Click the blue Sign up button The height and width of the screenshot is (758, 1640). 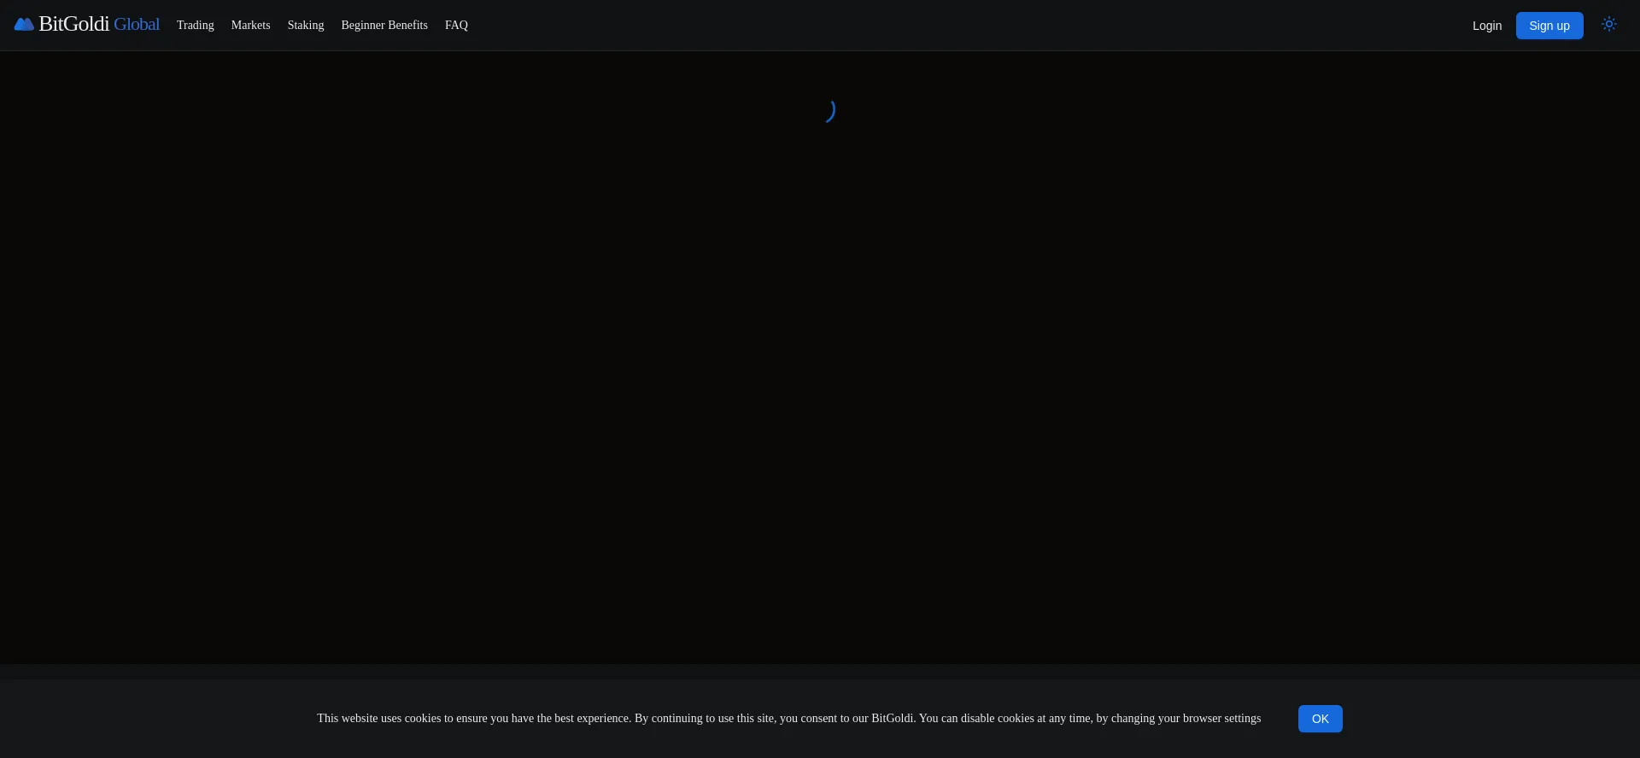(1549, 26)
